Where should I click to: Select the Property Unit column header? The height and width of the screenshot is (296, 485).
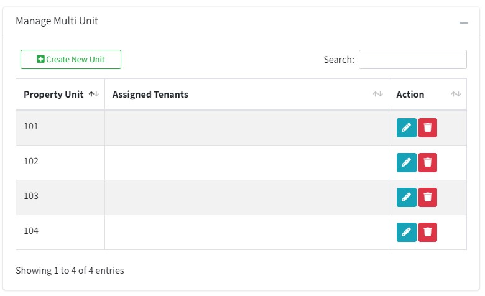pyautogui.click(x=60, y=94)
